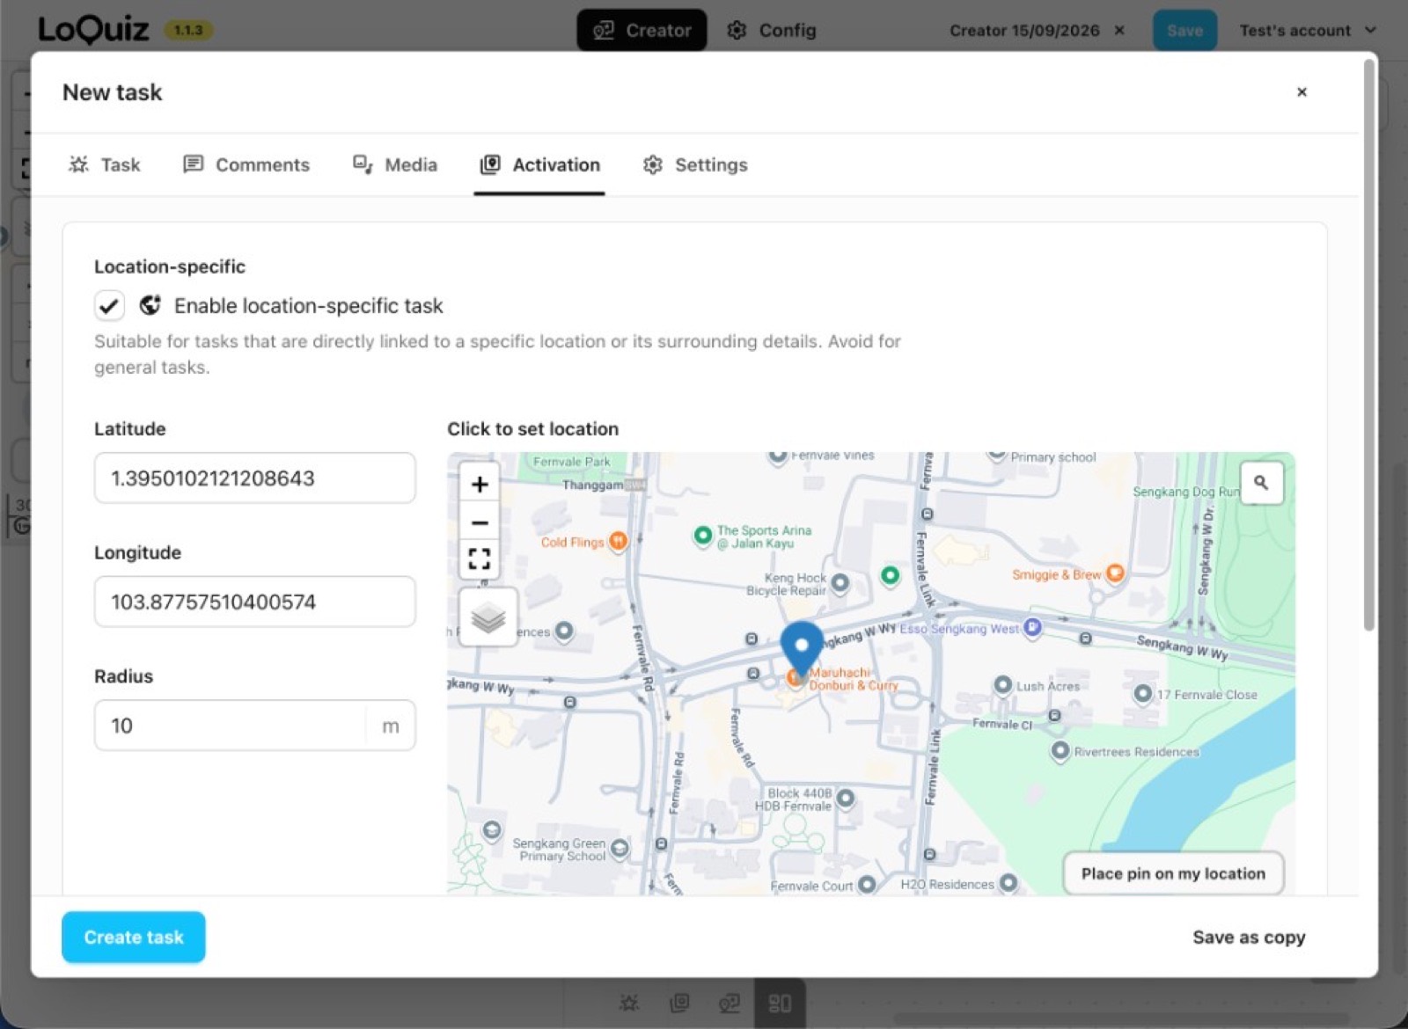Toggle fullscreen map view
Screen dimensions: 1408x1029
(x=480, y=559)
